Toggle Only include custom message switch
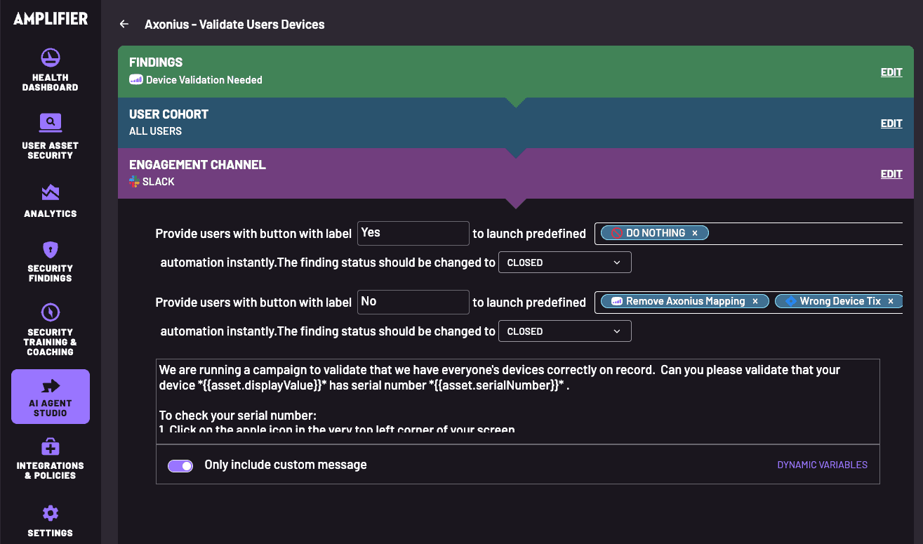The image size is (923, 544). (x=180, y=465)
